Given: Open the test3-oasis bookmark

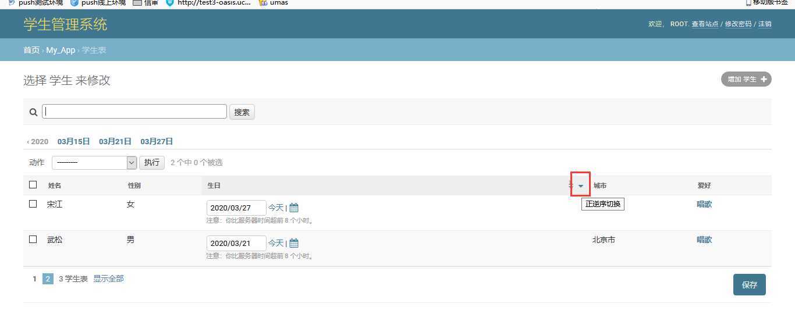Looking at the screenshot, I should click(x=208, y=3).
